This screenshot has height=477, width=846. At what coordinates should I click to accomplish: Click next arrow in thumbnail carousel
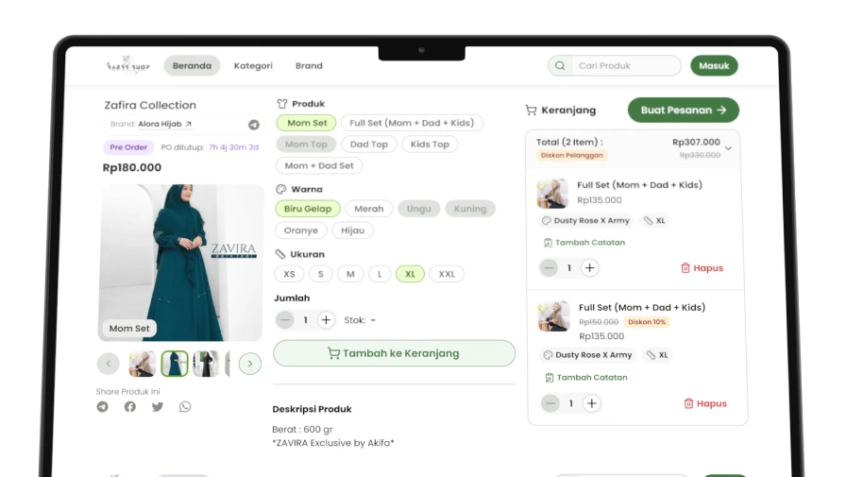click(249, 364)
